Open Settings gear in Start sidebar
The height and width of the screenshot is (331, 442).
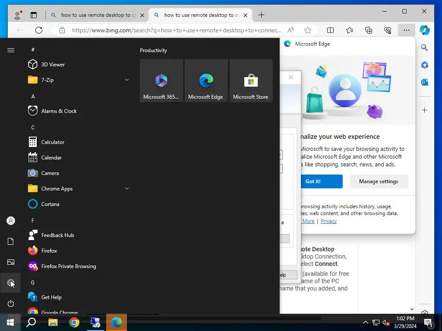pos(11,283)
